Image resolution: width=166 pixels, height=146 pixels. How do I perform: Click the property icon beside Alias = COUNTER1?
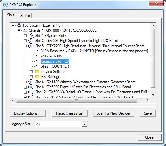point(37,66)
